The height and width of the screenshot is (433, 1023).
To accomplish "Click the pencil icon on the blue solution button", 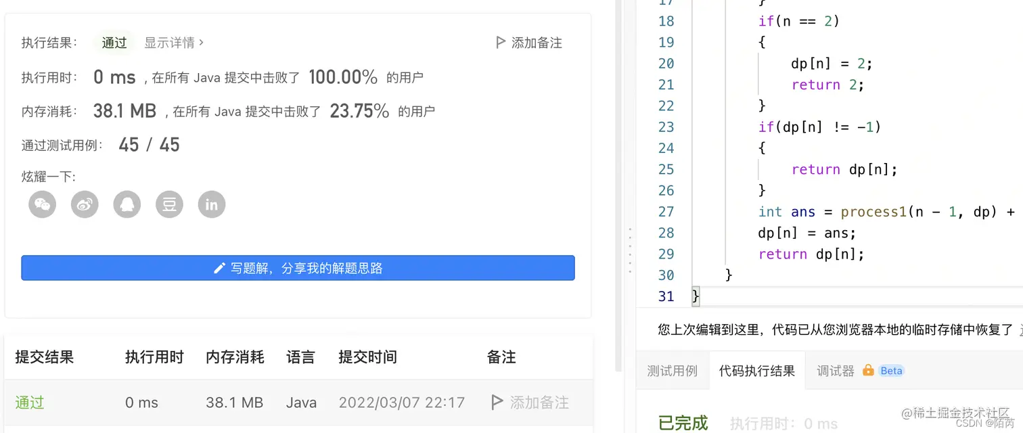I will click(x=219, y=268).
